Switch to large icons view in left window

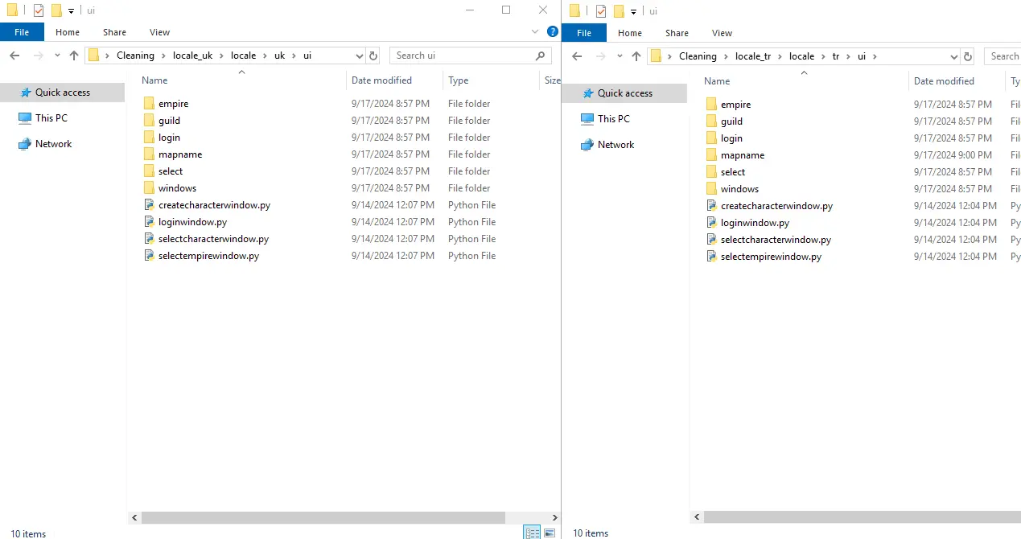click(x=550, y=533)
